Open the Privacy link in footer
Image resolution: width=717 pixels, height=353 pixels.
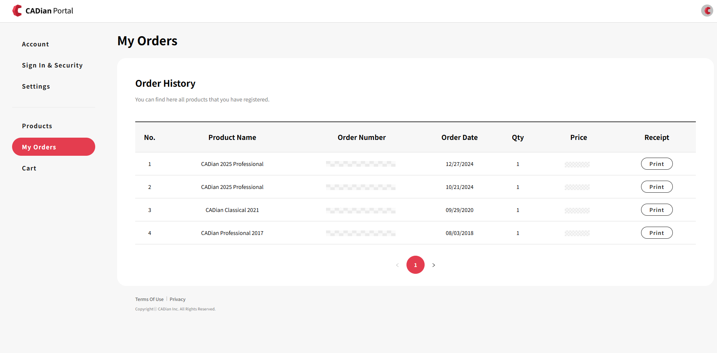[178, 299]
